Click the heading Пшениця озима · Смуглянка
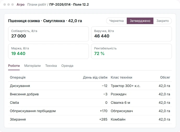The width and height of the screenshot is (180, 132). tap(37, 21)
